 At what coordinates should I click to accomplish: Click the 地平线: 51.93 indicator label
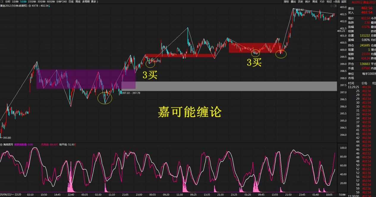tap(67, 145)
